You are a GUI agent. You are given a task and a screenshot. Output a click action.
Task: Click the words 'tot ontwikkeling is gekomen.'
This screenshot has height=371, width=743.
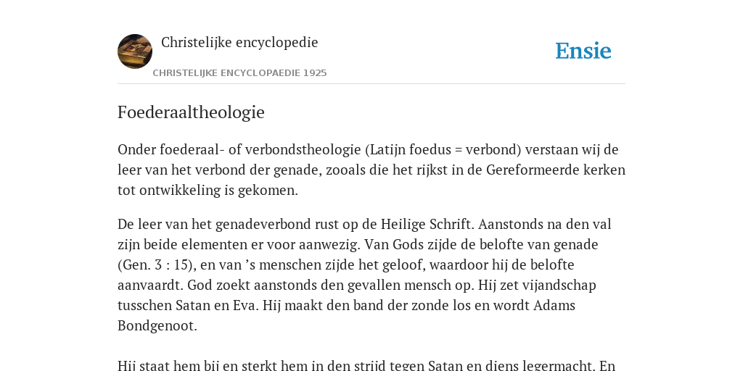[208, 191]
